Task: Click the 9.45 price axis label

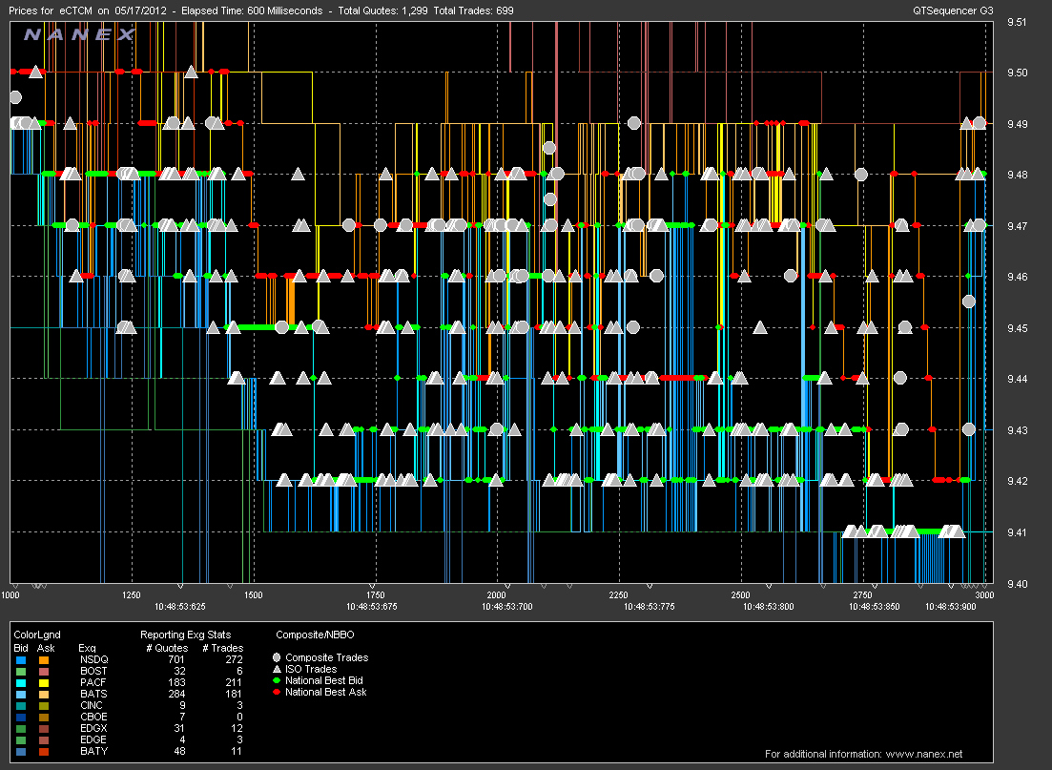Action: [x=1017, y=328]
